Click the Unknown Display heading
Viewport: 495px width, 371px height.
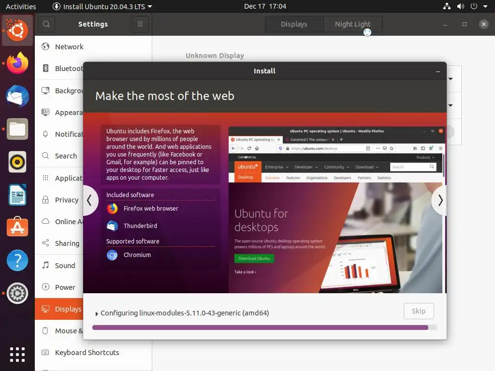coord(215,56)
